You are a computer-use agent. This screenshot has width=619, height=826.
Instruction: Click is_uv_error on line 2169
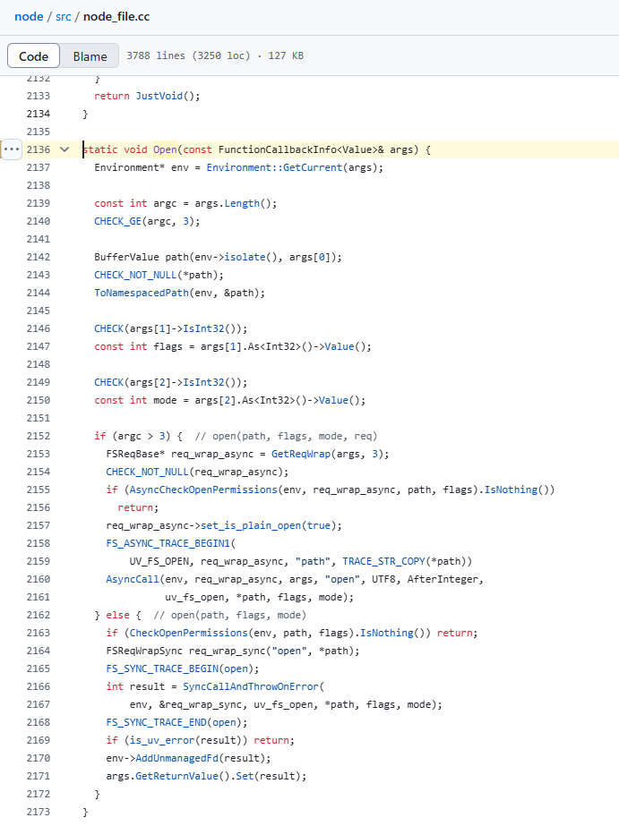(162, 741)
